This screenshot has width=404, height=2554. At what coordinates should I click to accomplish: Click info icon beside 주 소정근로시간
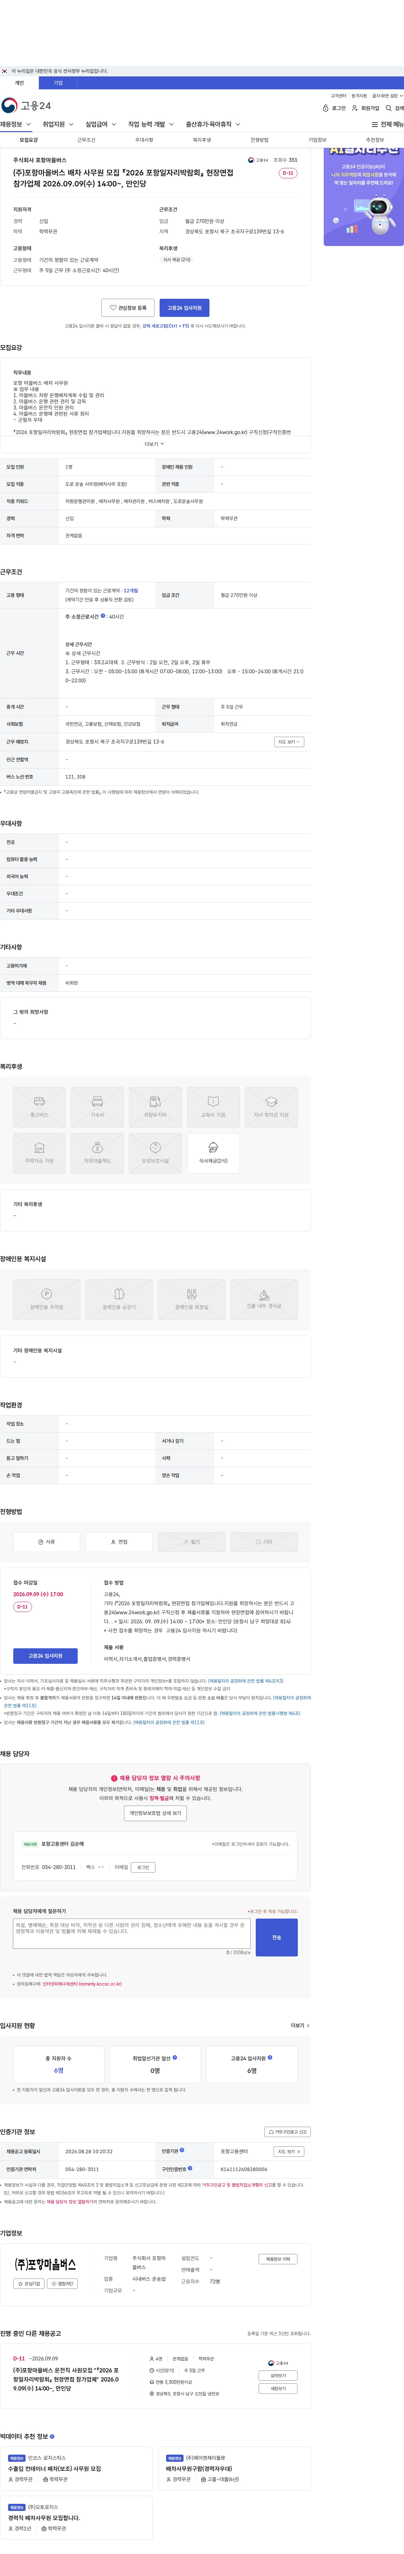[103, 616]
